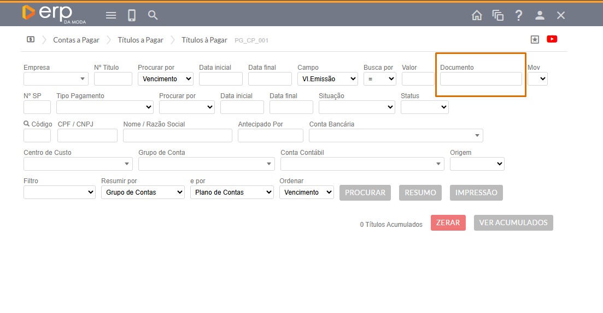Open the YouTube tutorial icon
The image size is (603, 313).
(552, 39)
